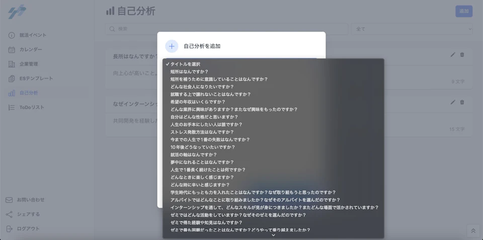This screenshot has height=240, width=483.
Task: Open 就活イベント in the sidebar
Action: tap(33, 35)
